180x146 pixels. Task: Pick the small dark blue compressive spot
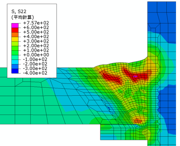coord(109,108)
